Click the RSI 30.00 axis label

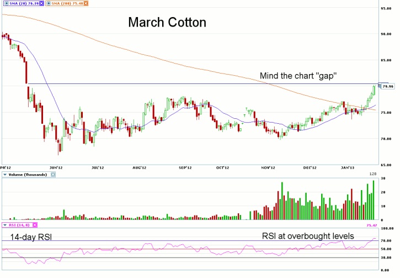386,258
